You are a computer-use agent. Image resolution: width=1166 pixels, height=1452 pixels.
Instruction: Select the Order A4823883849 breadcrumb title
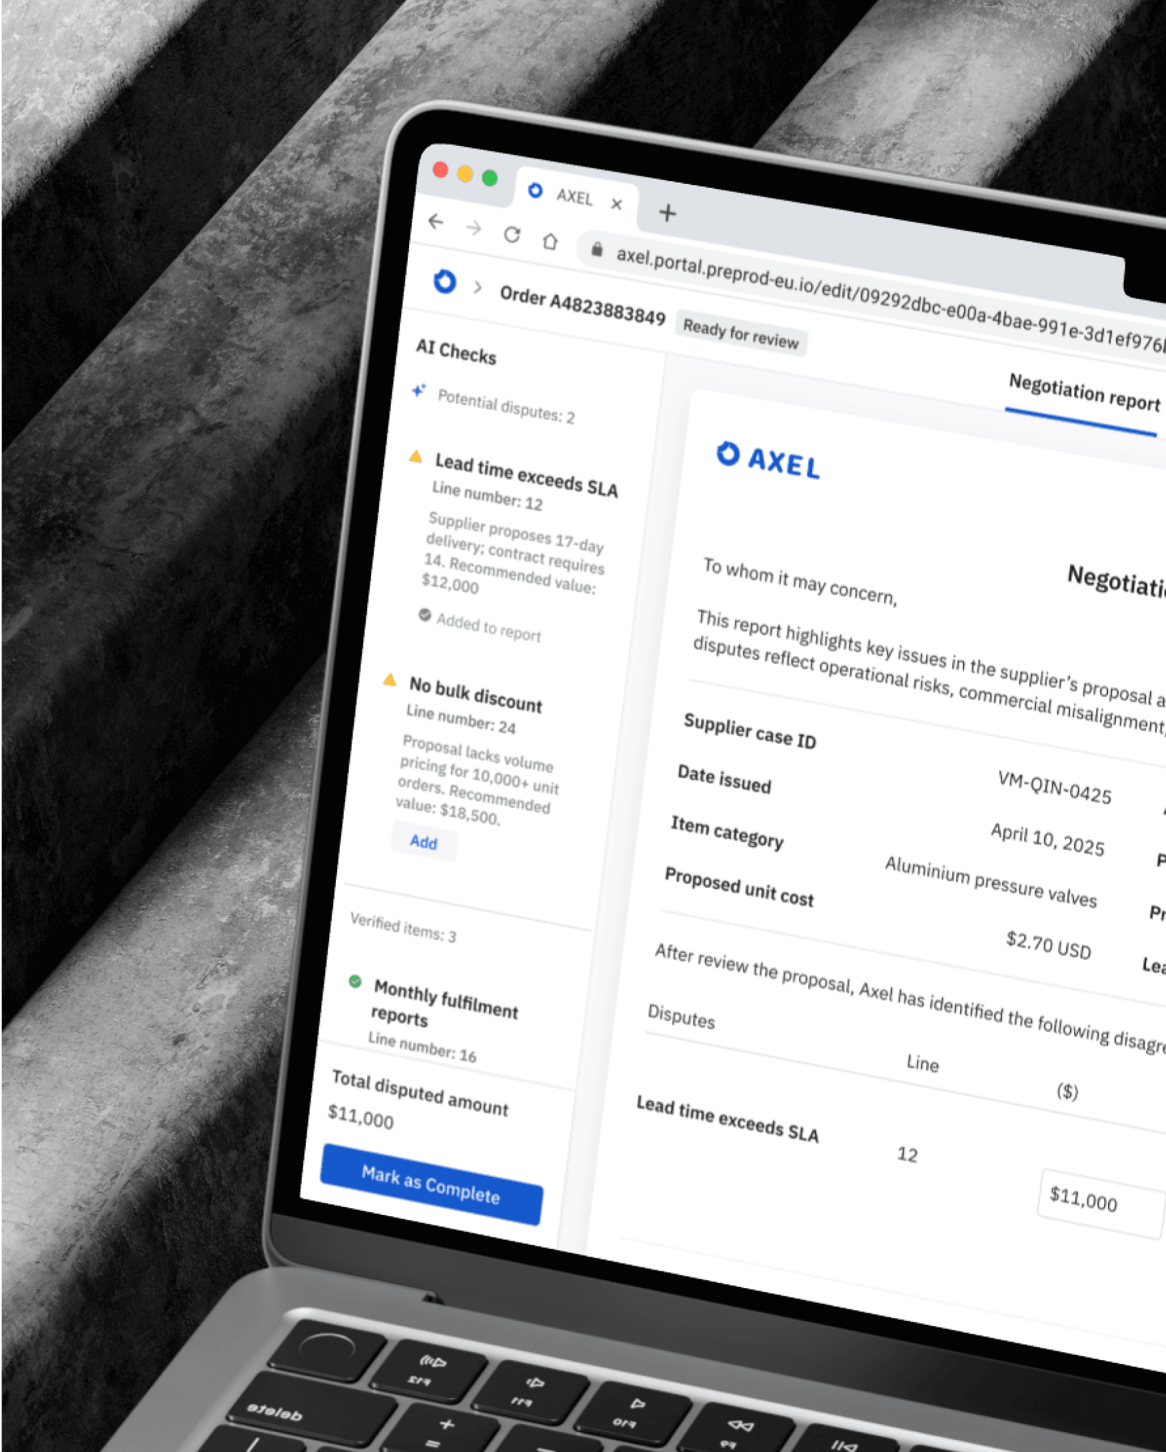click(582, 307)
